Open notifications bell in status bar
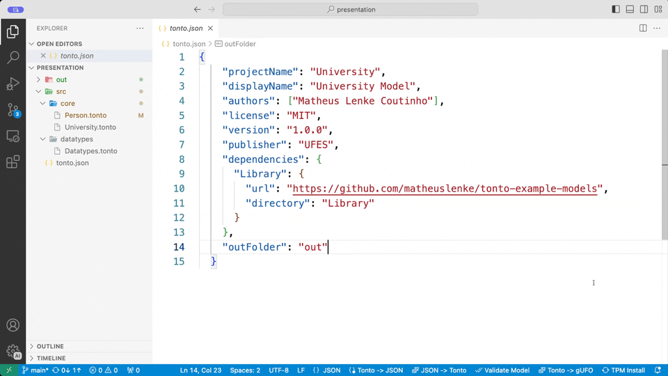This screenshot has width=668, height=376. (658, 370)
